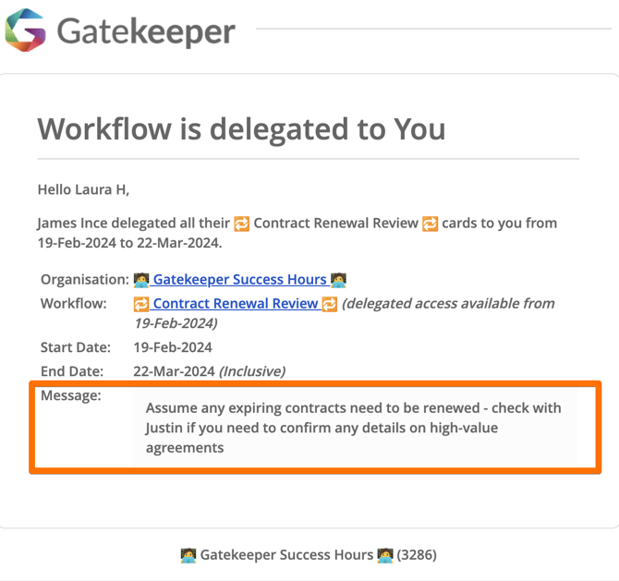
Task: Click the 'Hello Laura H' greeting
Action: coord(83,190)
